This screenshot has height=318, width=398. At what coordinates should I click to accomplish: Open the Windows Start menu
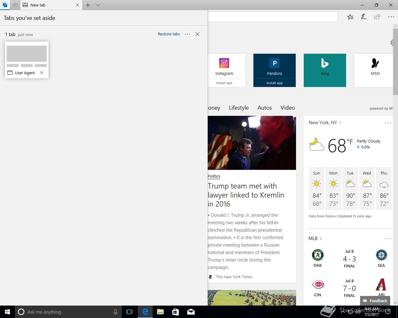click(7, 312)
